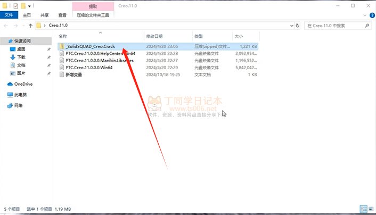Click the 文本文档 type cell
This screenshot has width=376, height=215.
[202, 75]
